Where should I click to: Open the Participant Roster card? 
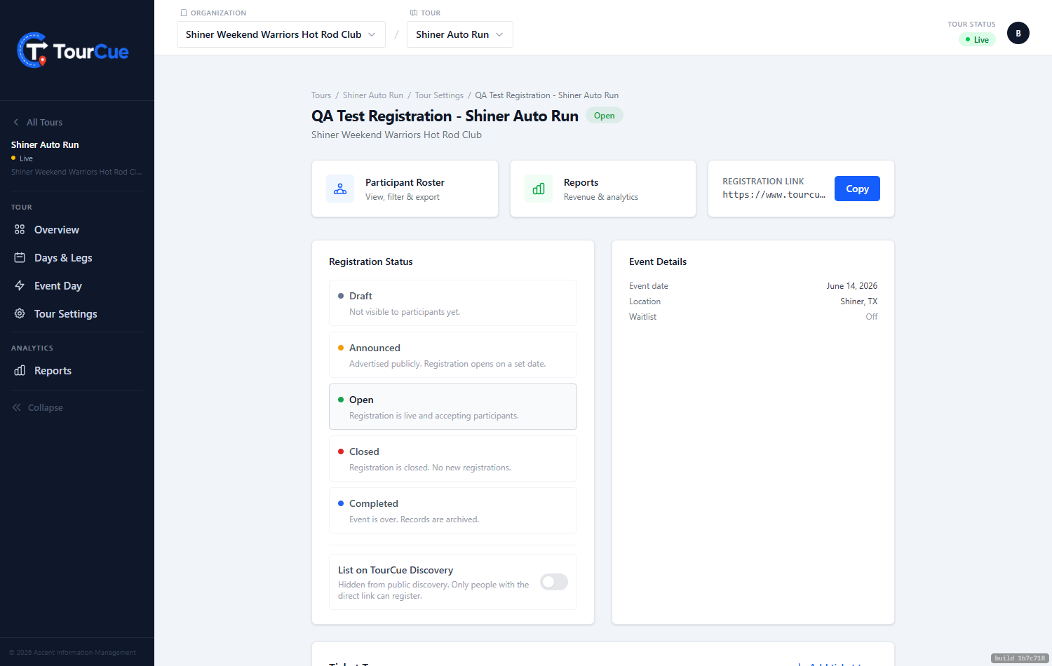coord(405,189)
